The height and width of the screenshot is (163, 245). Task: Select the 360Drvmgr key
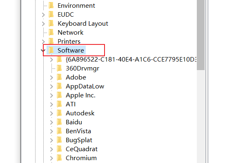82,68
